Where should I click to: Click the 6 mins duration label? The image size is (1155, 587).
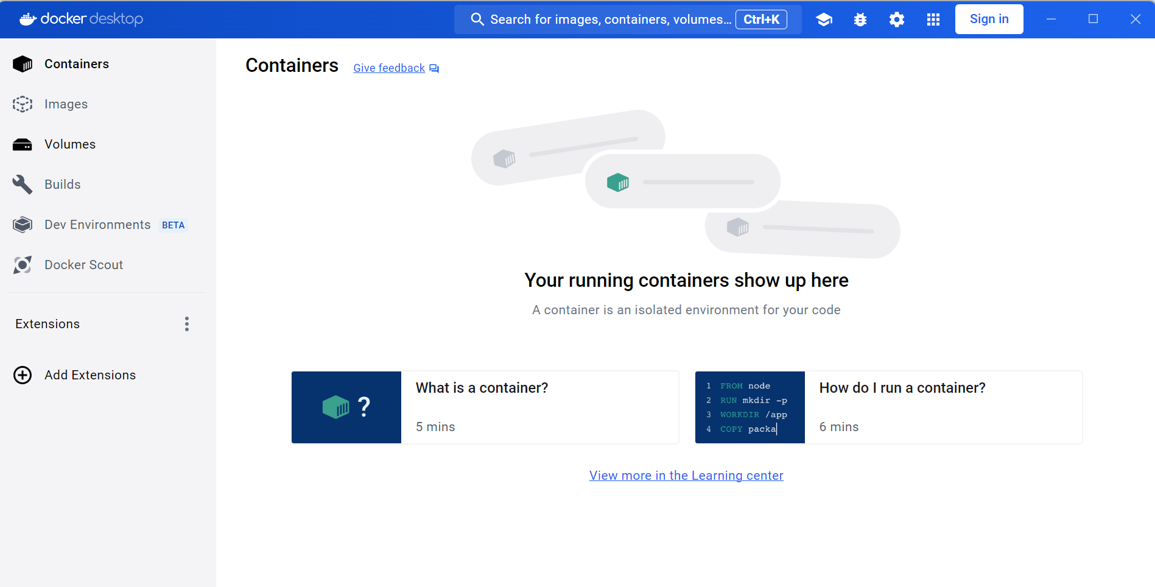(x=839, y=427)
